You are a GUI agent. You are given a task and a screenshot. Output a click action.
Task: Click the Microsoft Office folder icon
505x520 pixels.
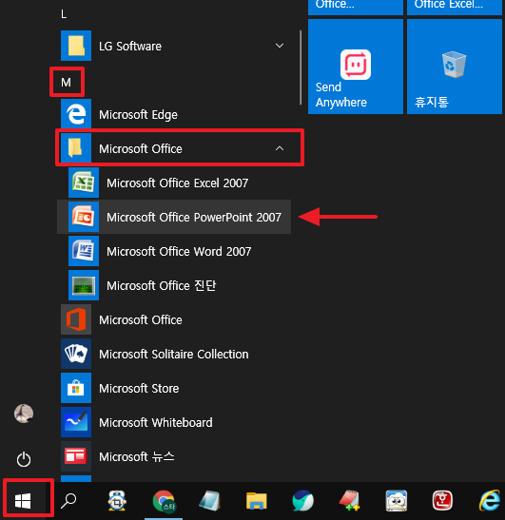[x=76, y=148]
